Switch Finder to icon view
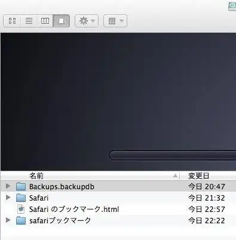 tap(13, 21)
